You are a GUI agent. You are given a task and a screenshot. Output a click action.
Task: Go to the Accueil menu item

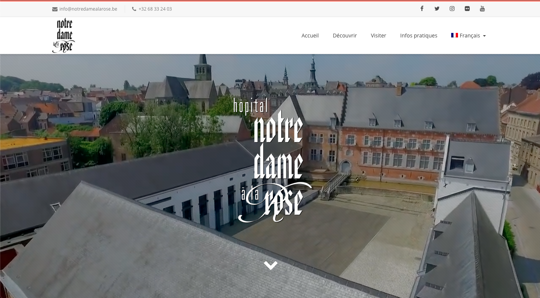coord(310,36)
